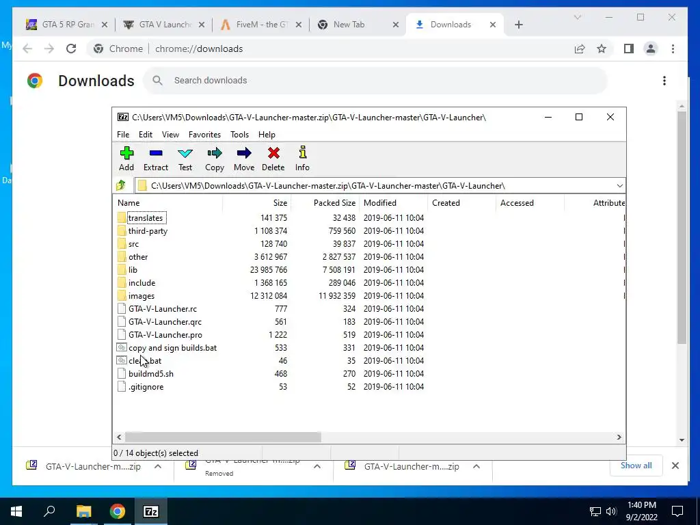This screenshot has height=525, width=700.
Task: Sort by Packed Size column header
Action: pos(325,202)
